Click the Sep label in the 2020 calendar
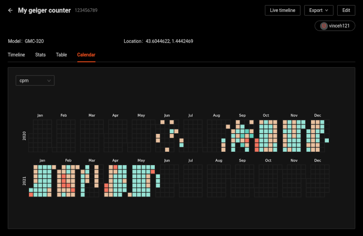The height and width of the screenshot is (236, 363). (242, 115)
